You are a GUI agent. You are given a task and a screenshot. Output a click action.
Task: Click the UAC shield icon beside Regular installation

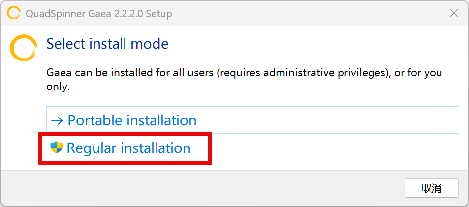click(x=57, y=148)
